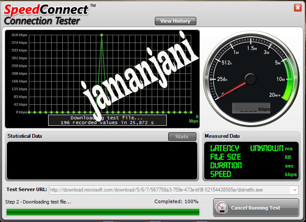Screen dimensions: 306x222
Task: Click the DURATION label
Action: [226, 165]
